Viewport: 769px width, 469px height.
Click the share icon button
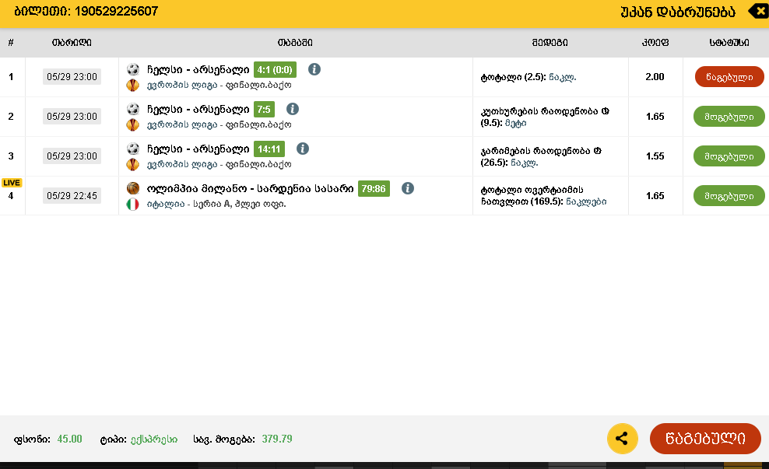coord(623,439)
